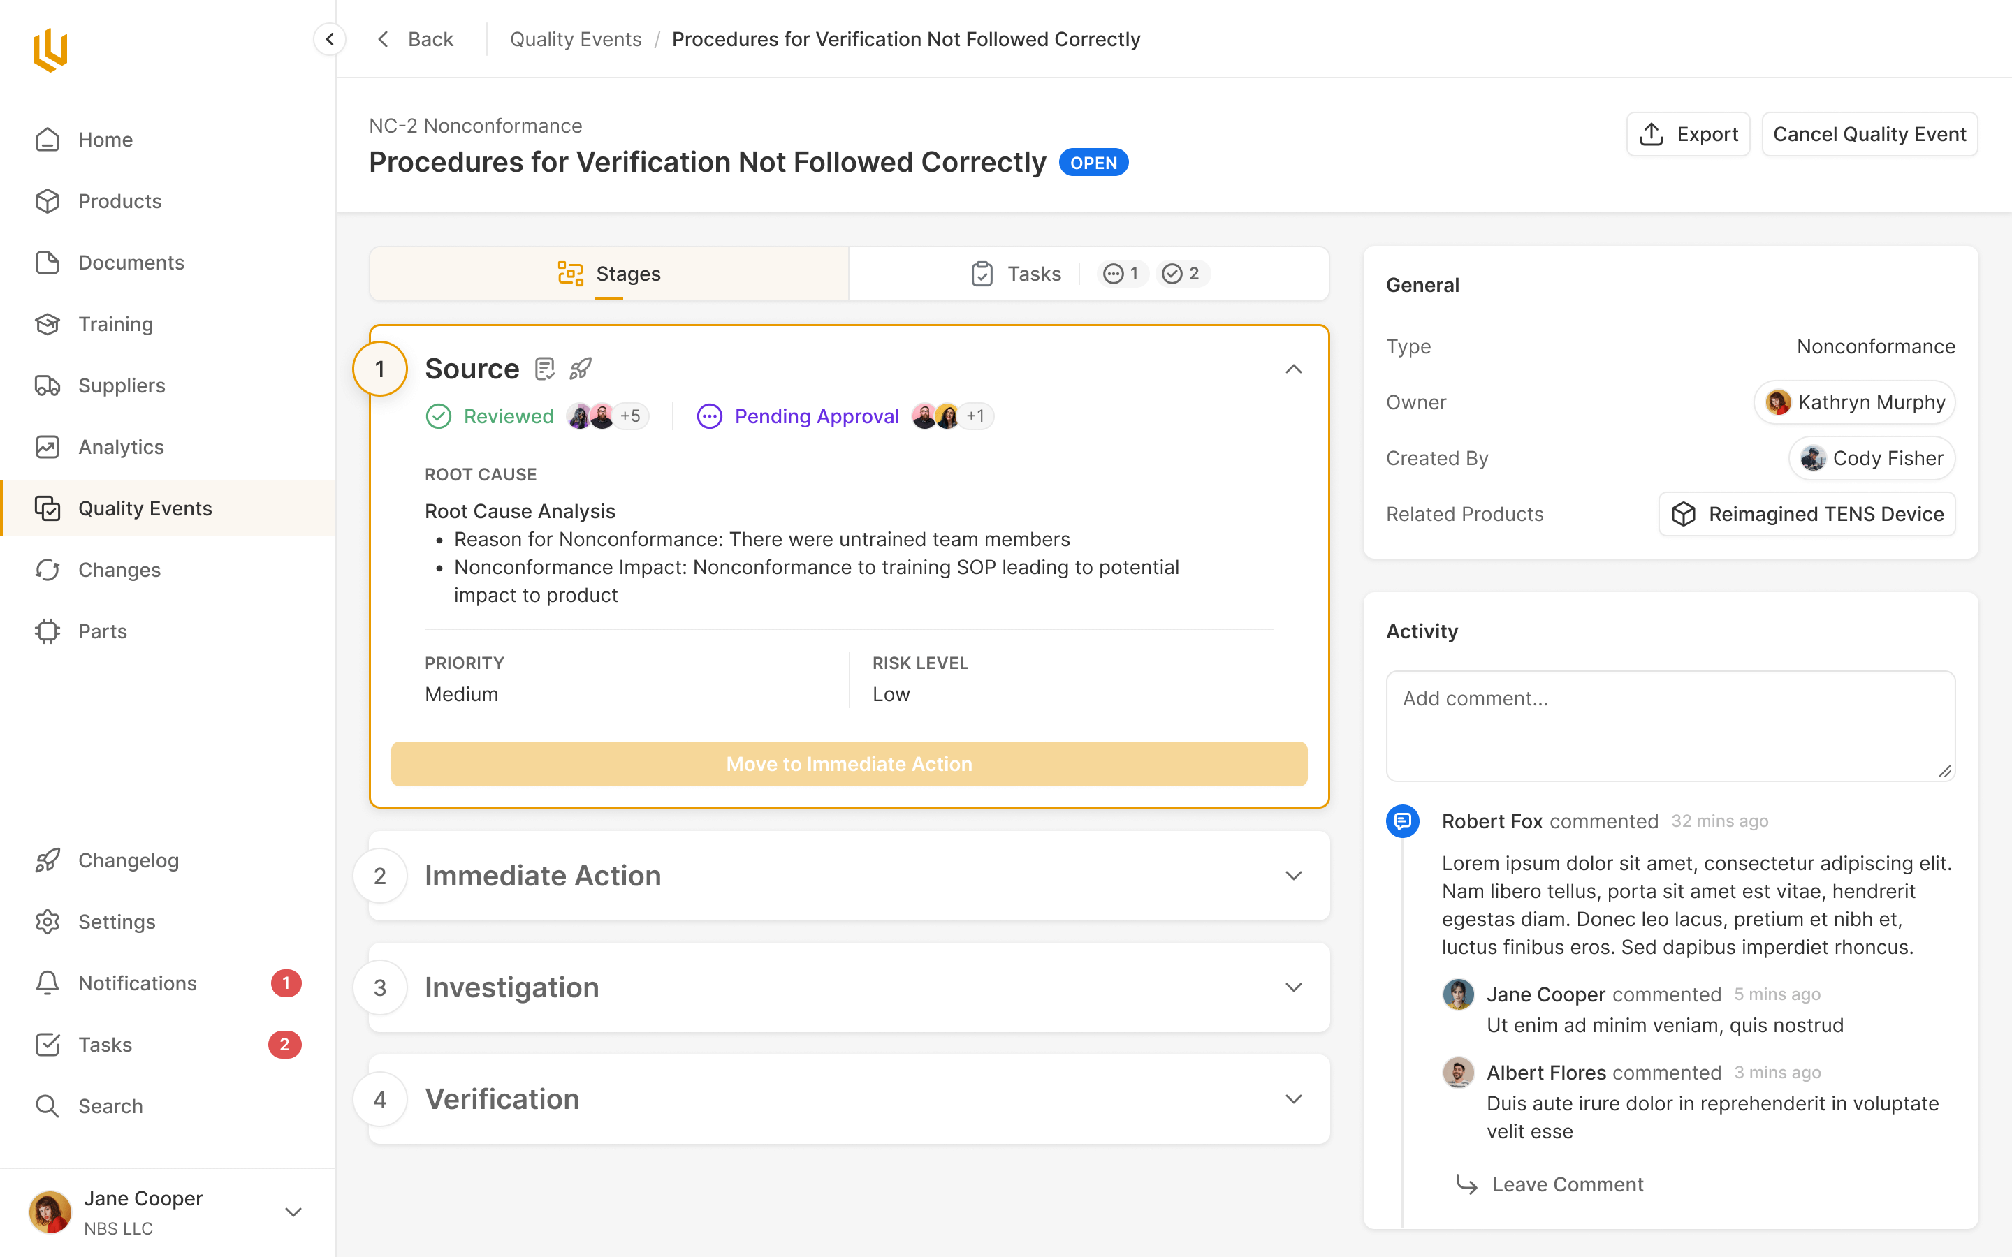Screen dimensions: 2012x1257
Task: Click the Add comment text field
Action: pyautogui.click(x=1670, y=726)
